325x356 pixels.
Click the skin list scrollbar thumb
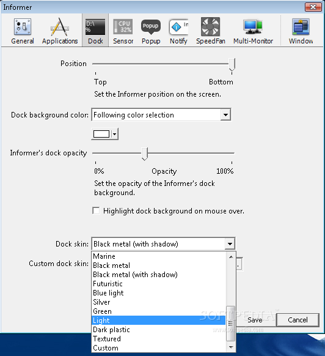pos(231,324)
